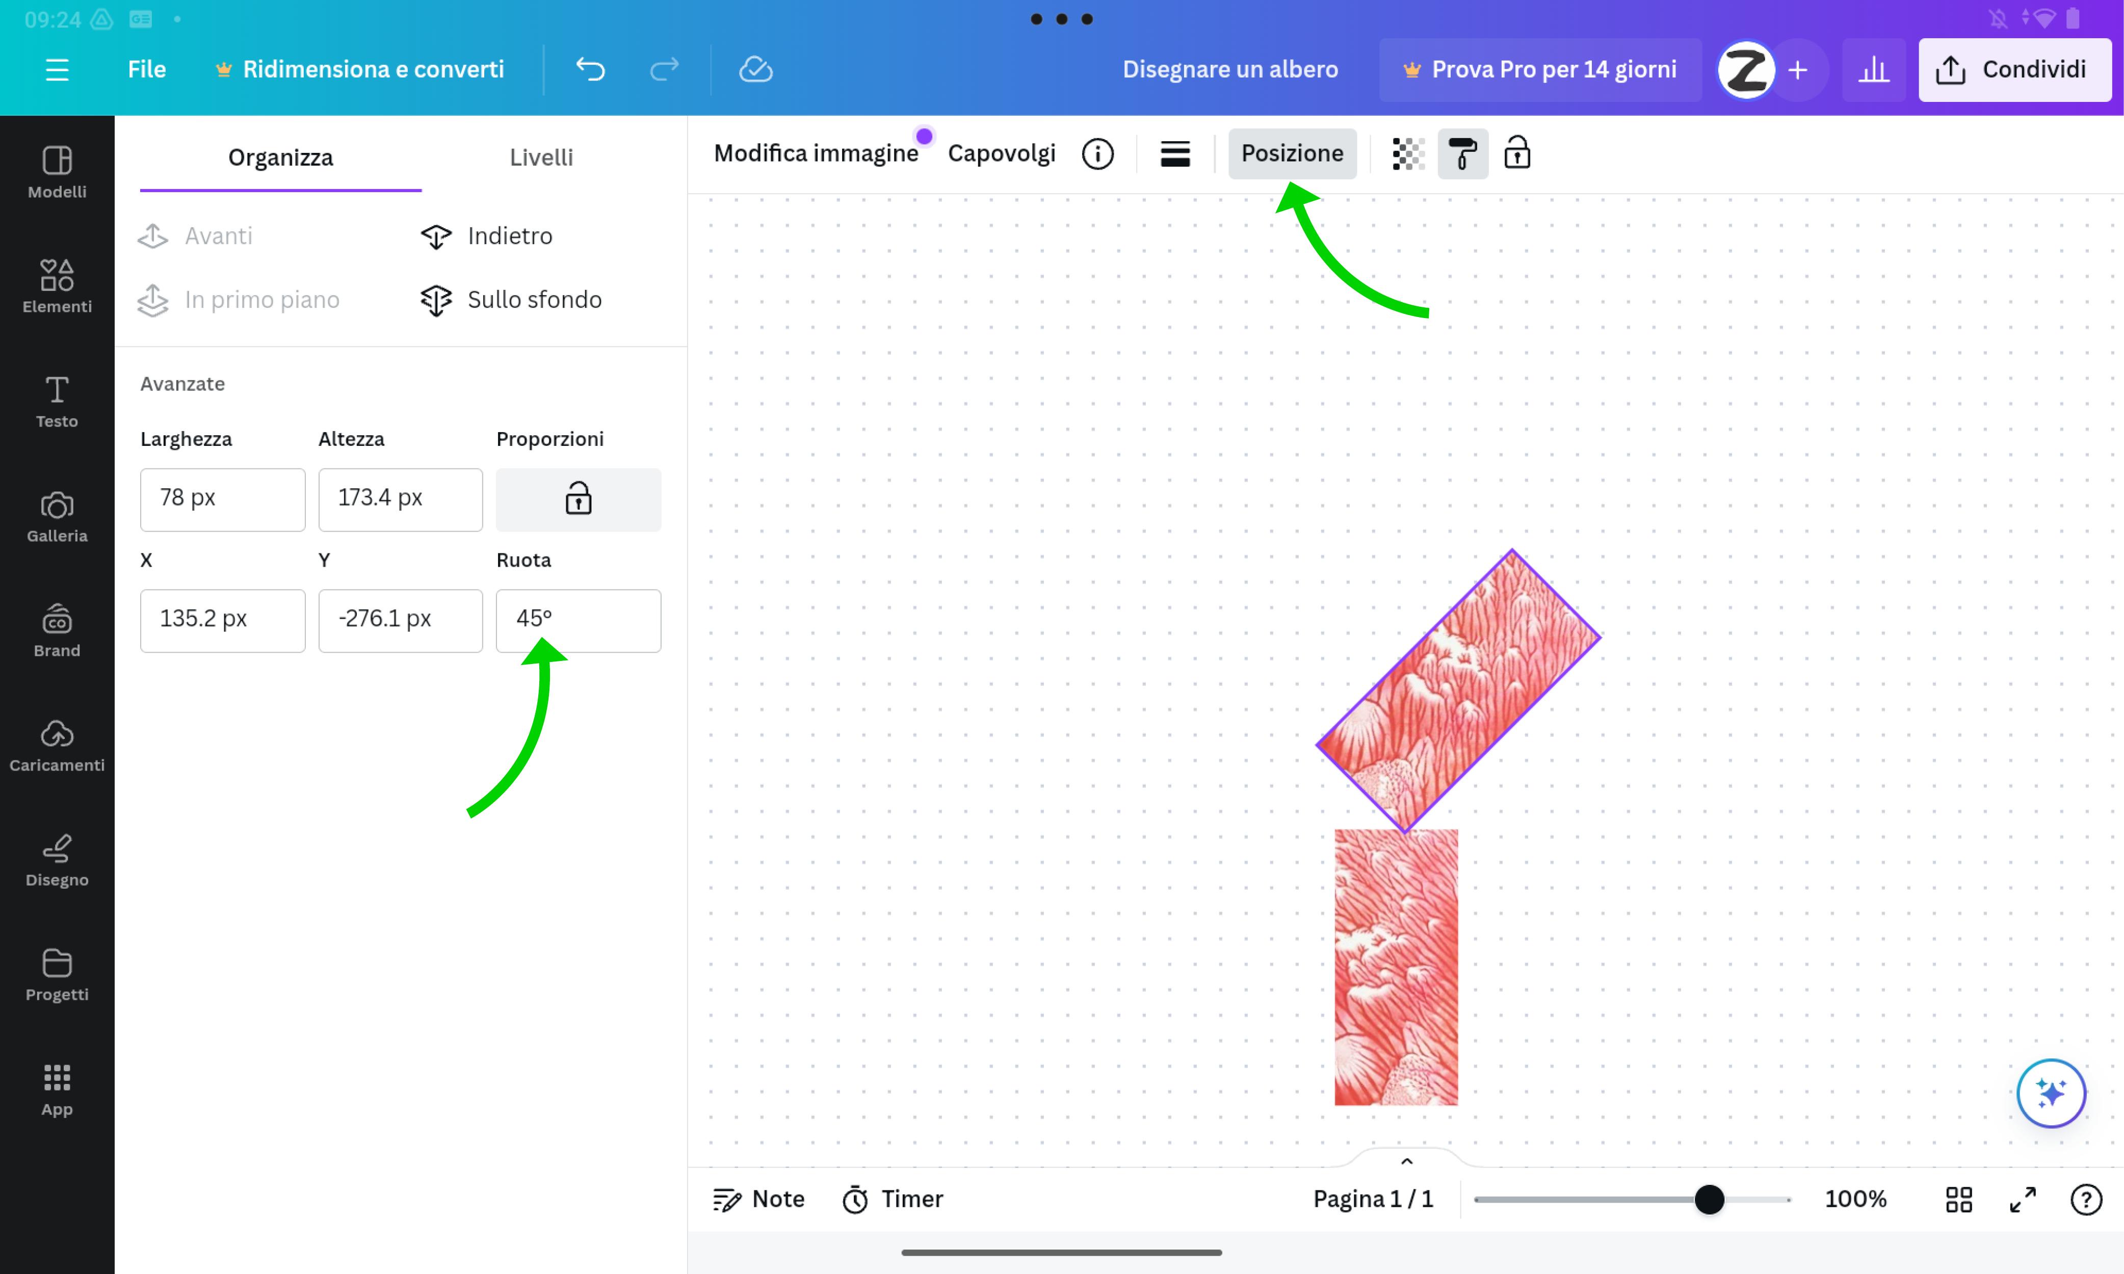
Task: Open the Modelli sidebar panel
Action: click(57, 173)
